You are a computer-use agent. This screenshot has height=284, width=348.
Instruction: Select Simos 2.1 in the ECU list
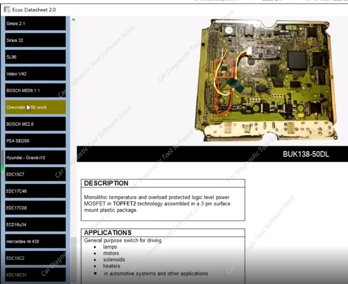35,23
